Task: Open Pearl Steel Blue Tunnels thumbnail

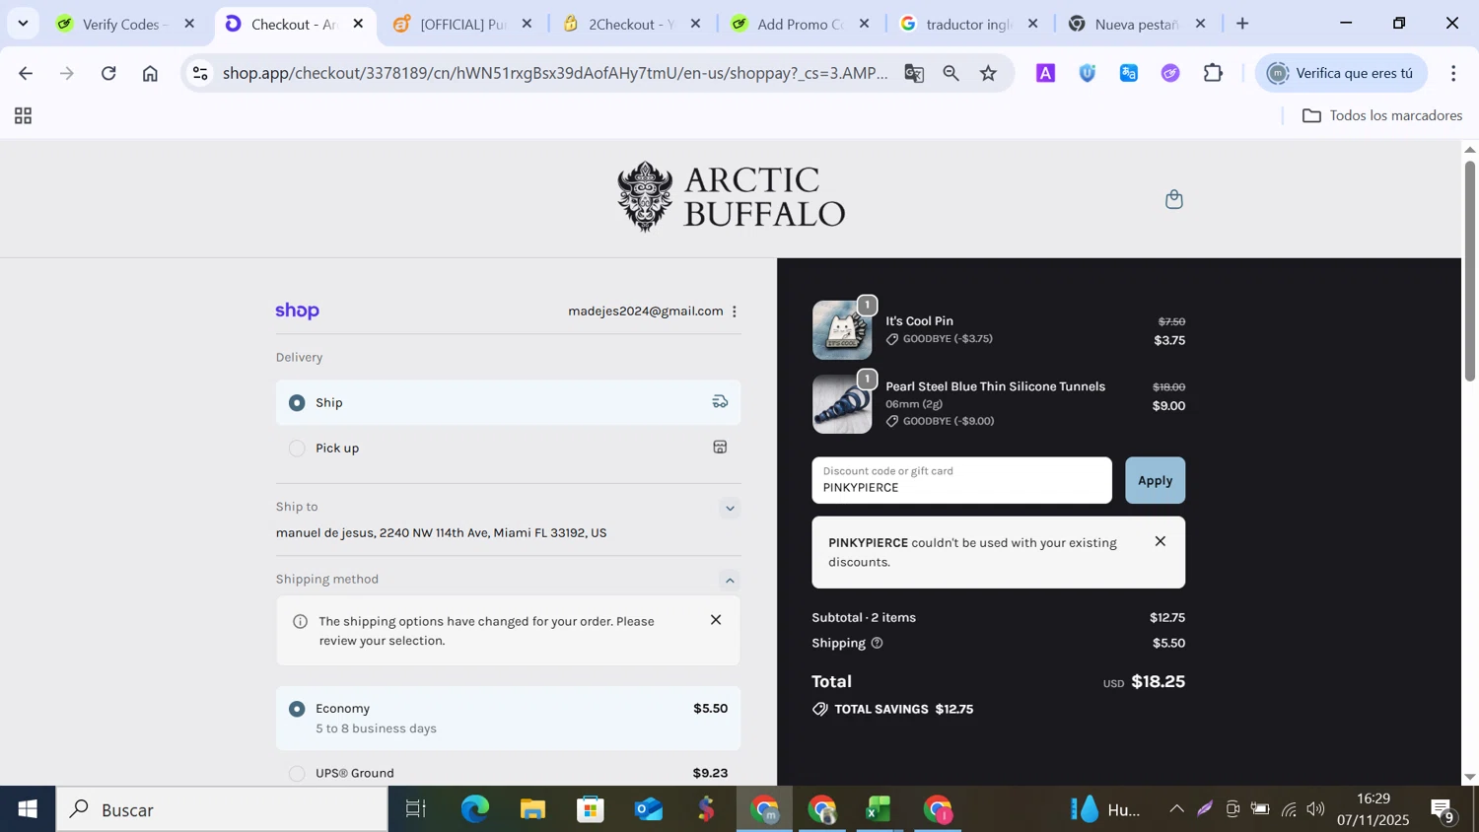Action: (842, 404)
